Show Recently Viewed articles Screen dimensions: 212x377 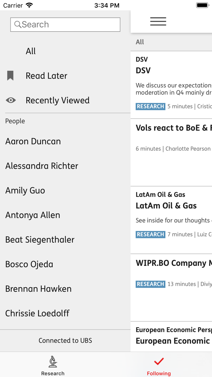click(57, 100)
